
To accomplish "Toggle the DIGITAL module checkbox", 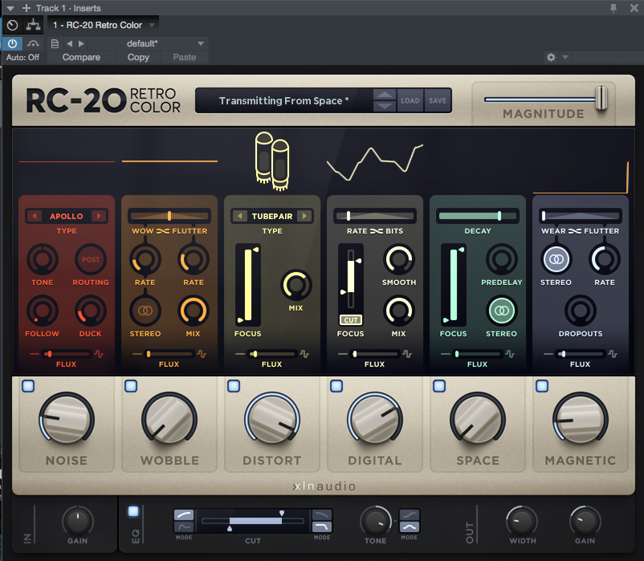I will [x=336, y=386].
